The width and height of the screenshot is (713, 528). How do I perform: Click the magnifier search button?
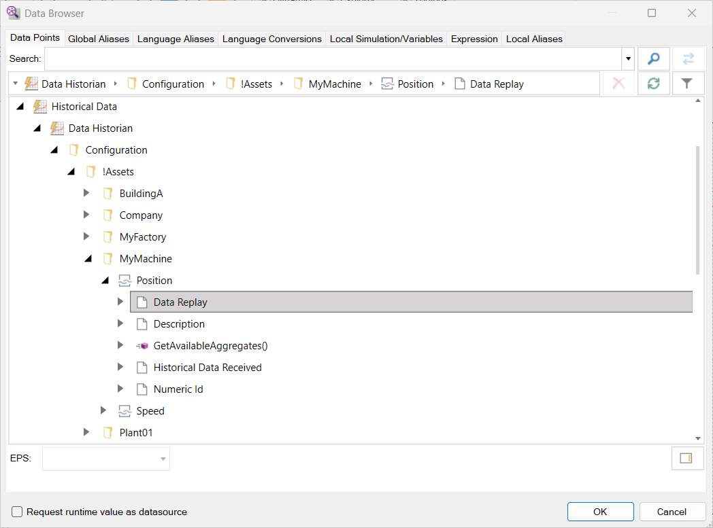(x=653, y=59)
